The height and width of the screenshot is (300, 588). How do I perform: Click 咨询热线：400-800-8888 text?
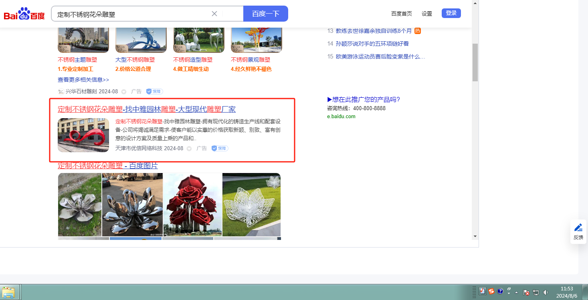[356, 109]
